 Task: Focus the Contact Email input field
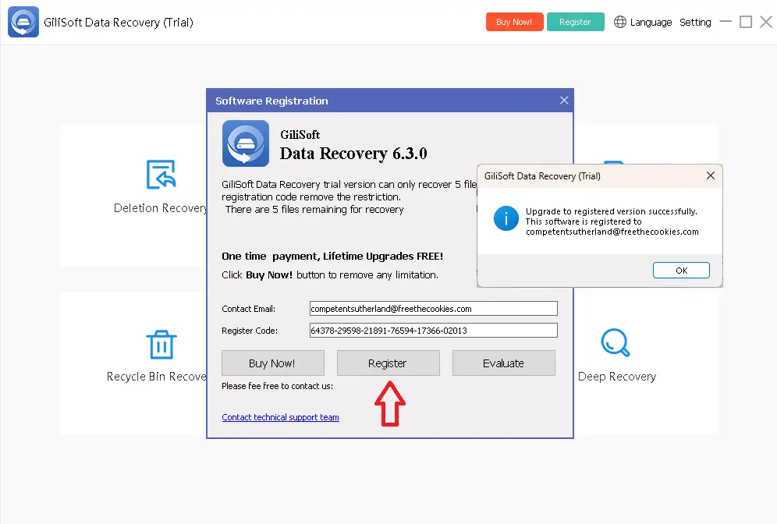[433, 309]
